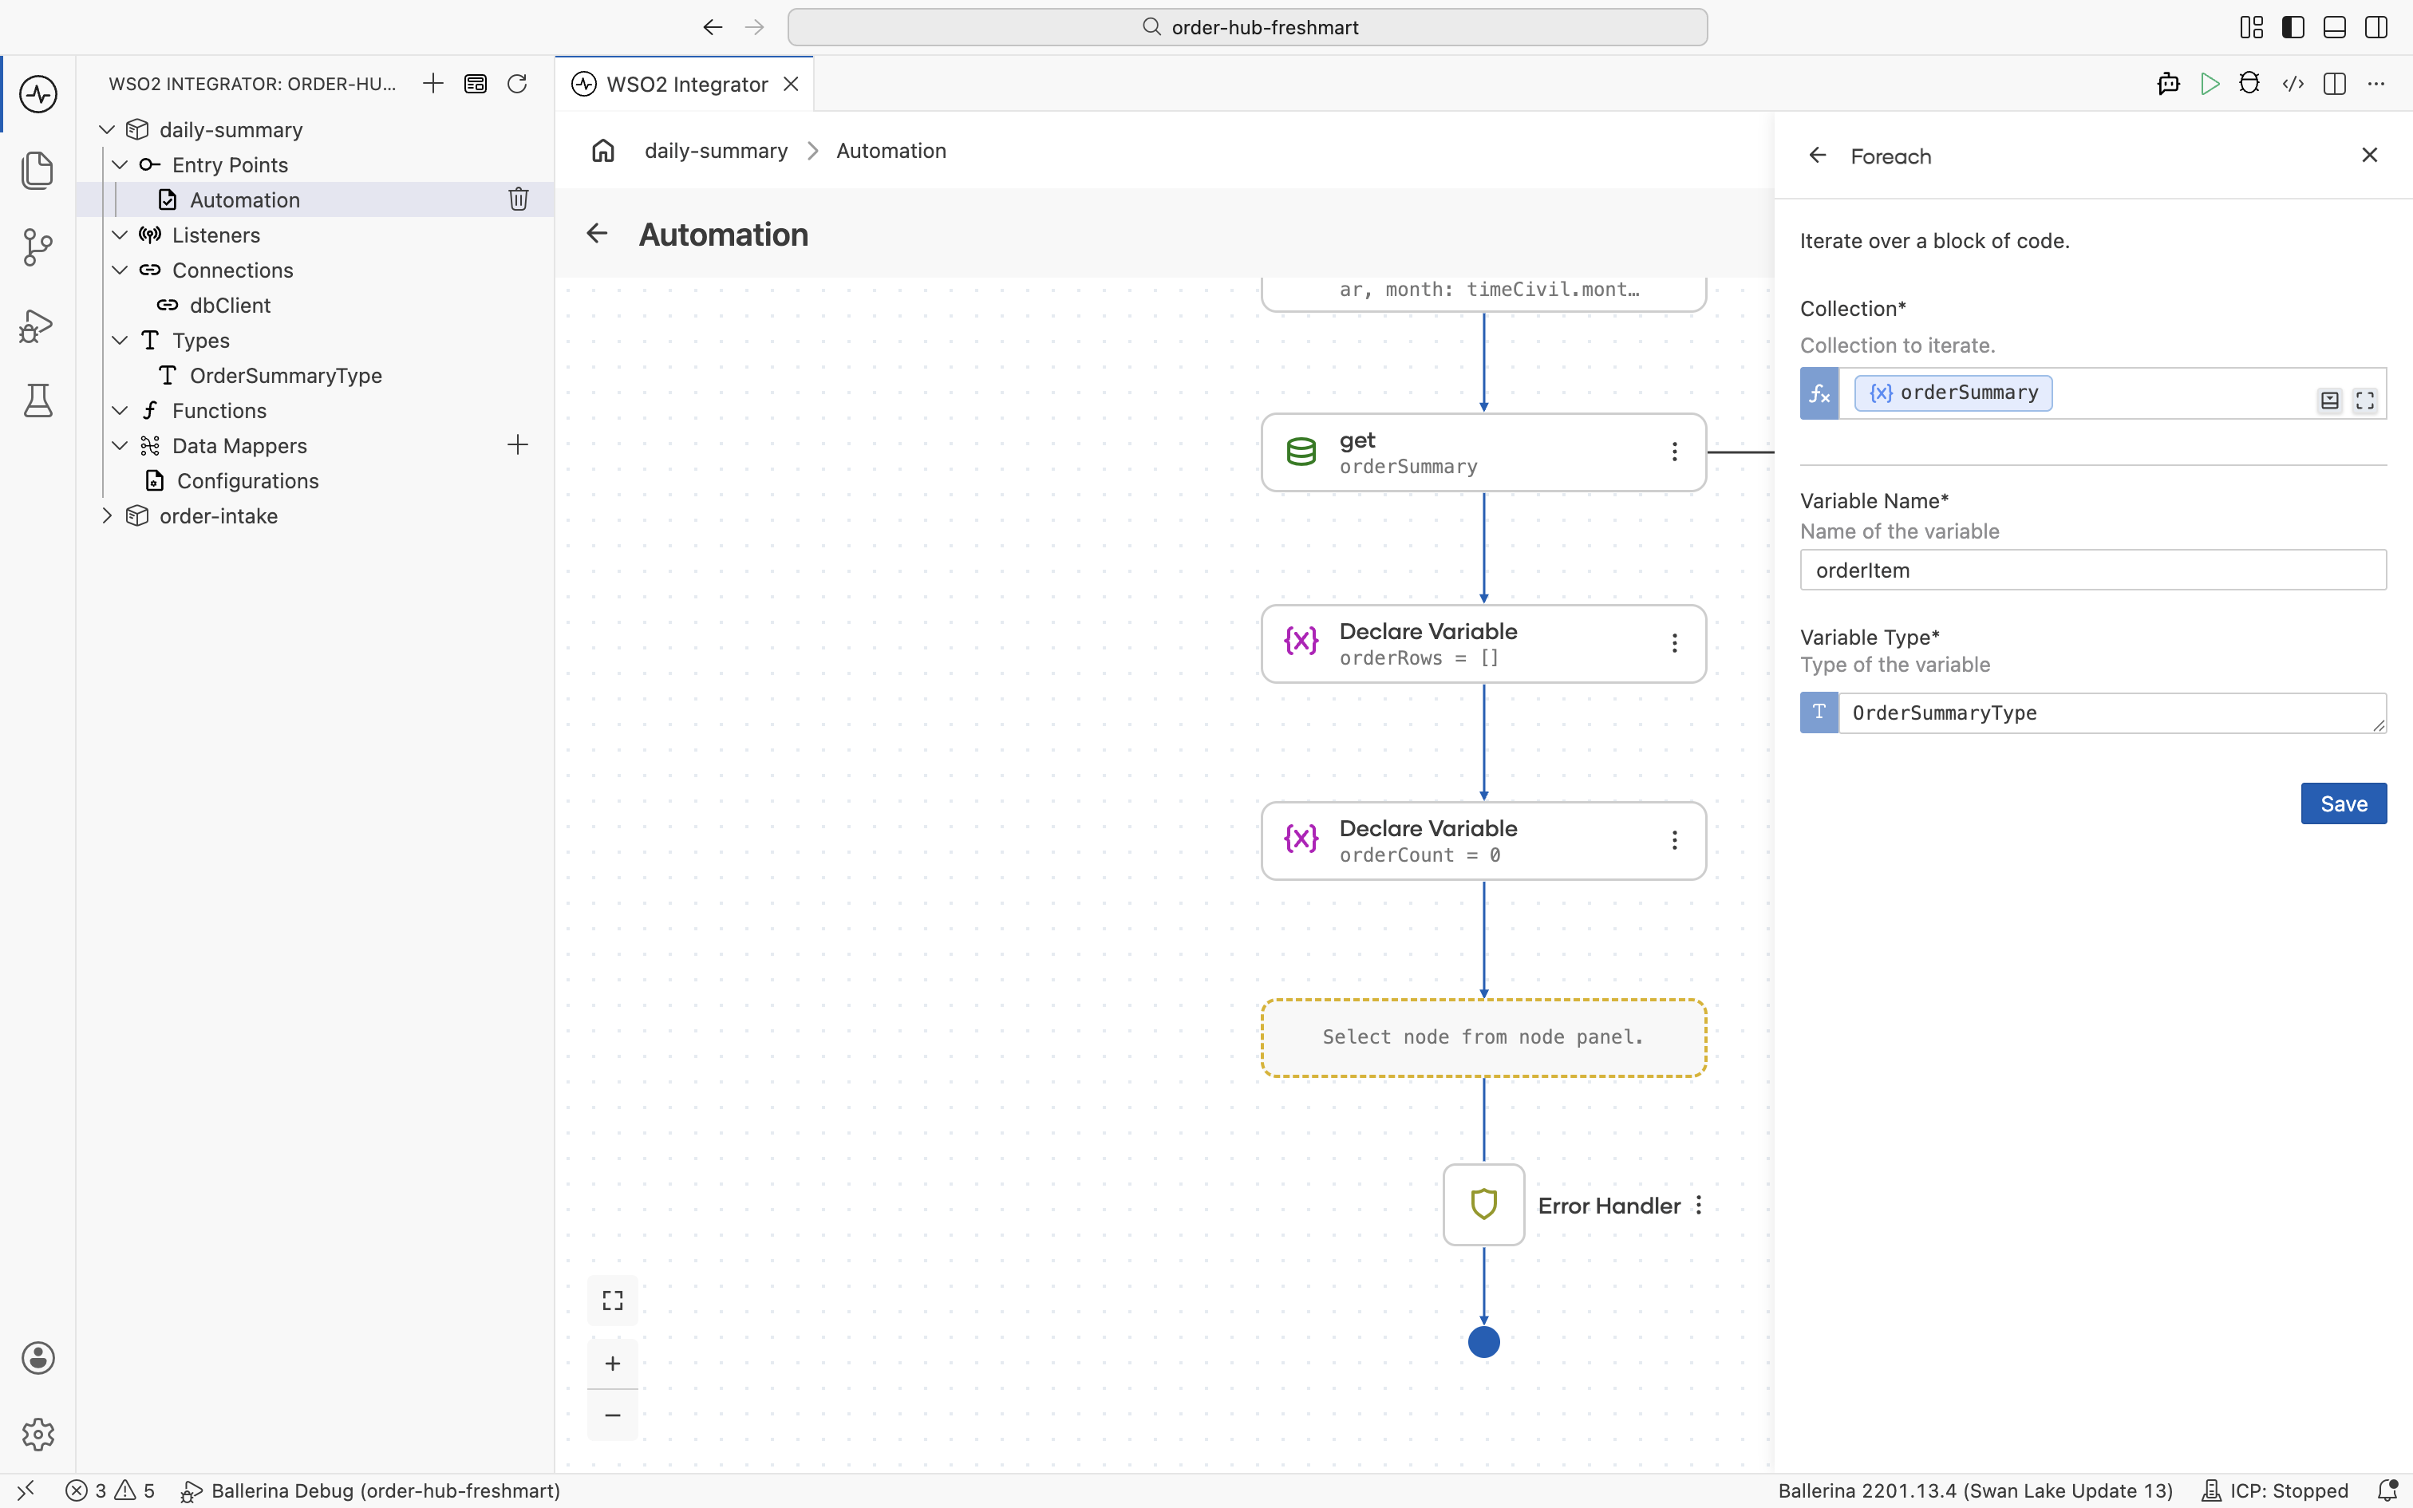Click the Select node from node panel placeholder
Viewport: 2413px width, 1508px height.
pos(1483,1037)
